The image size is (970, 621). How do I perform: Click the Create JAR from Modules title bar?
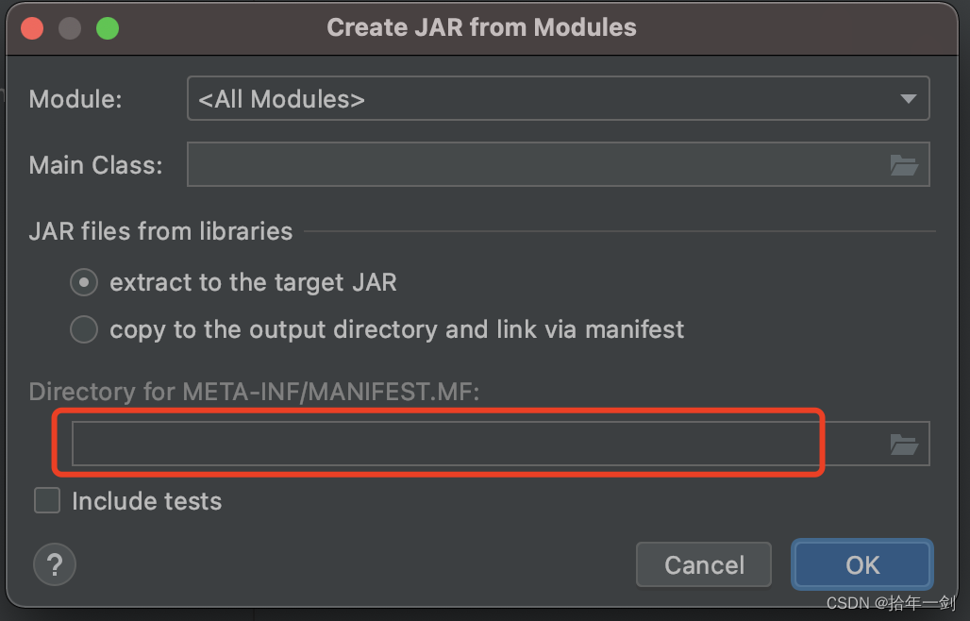point(481,27)
